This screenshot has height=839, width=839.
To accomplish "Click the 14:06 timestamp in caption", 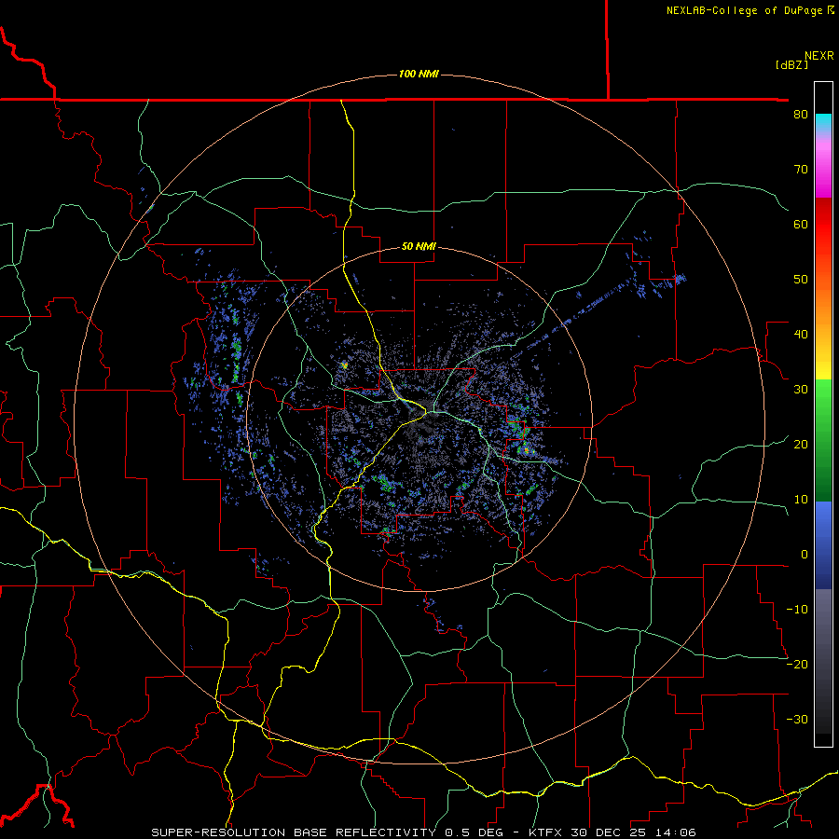I will (678, 832).
